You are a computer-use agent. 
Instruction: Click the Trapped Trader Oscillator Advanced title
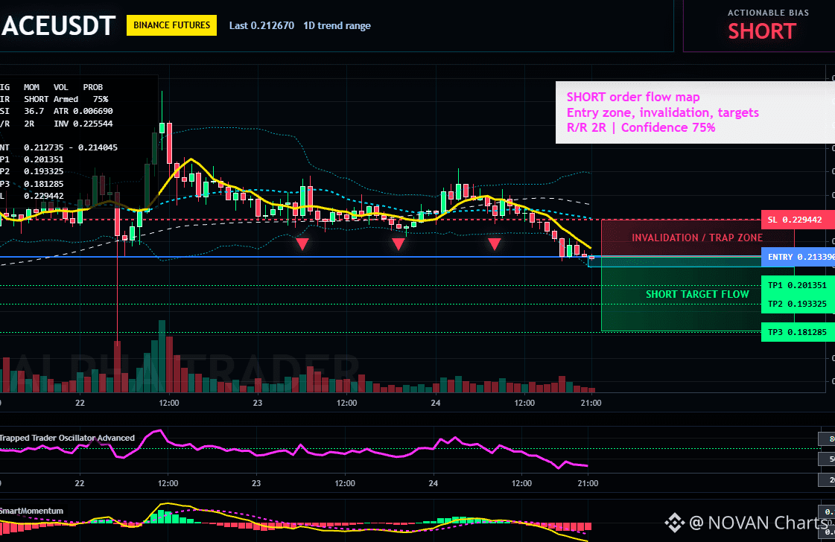click(67, 438)
